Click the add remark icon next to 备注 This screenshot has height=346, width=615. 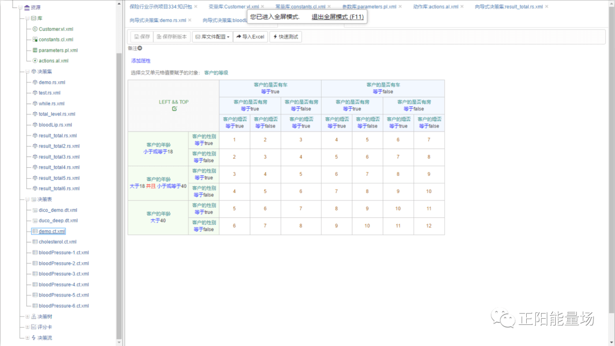[140, 48]
